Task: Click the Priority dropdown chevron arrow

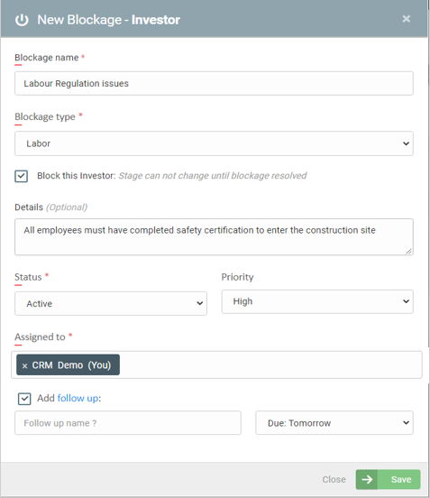Action: coord(406,301)
